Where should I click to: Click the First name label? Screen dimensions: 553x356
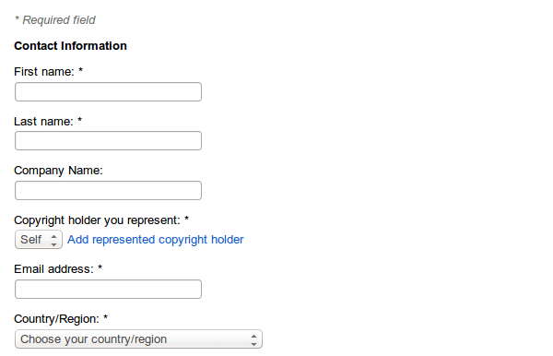pos(44,72)
